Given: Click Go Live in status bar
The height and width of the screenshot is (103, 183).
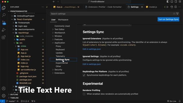Looking at the screenshot, I should (172, 101).
